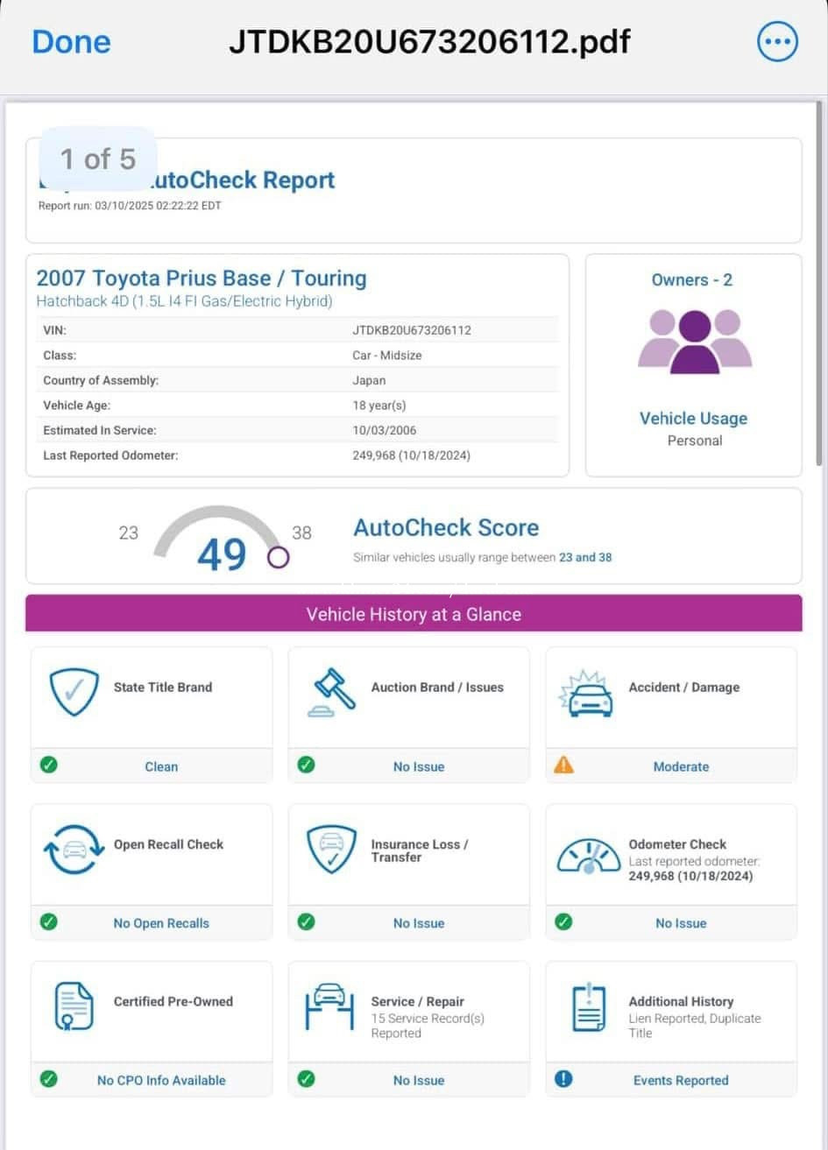Click '15 Service Record(s) Reported' text
This screenshot has width=828, height=1150.
tap(428, 1026)
